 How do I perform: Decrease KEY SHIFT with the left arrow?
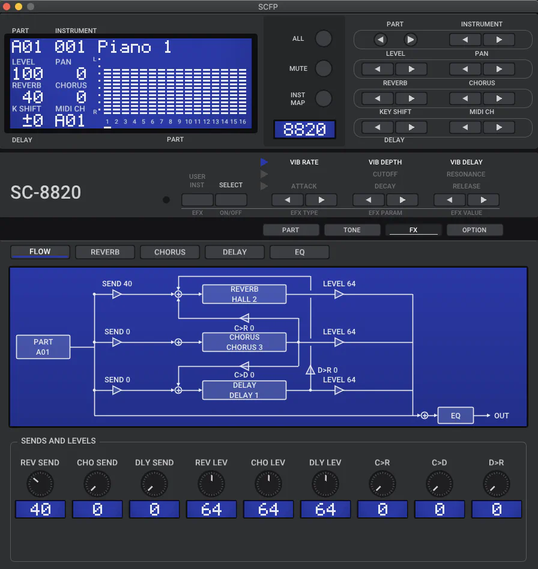pyautogui.click(x=378, y=127)
